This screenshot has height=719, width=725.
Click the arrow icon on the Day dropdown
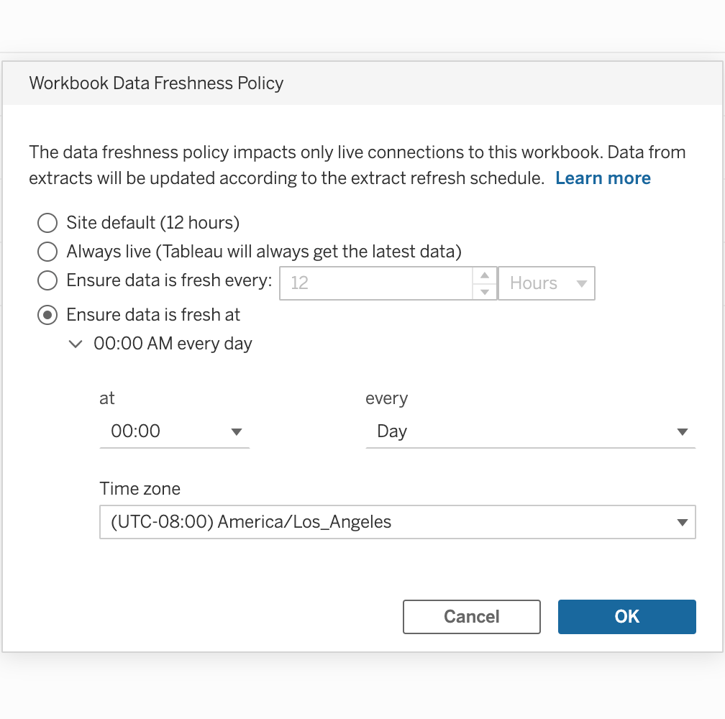pyautogui.click(x=683, y=432)
